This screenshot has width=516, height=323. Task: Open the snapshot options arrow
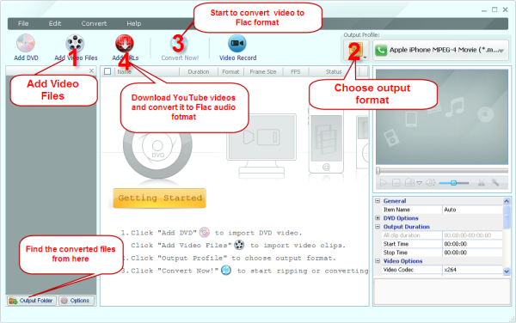420,183
